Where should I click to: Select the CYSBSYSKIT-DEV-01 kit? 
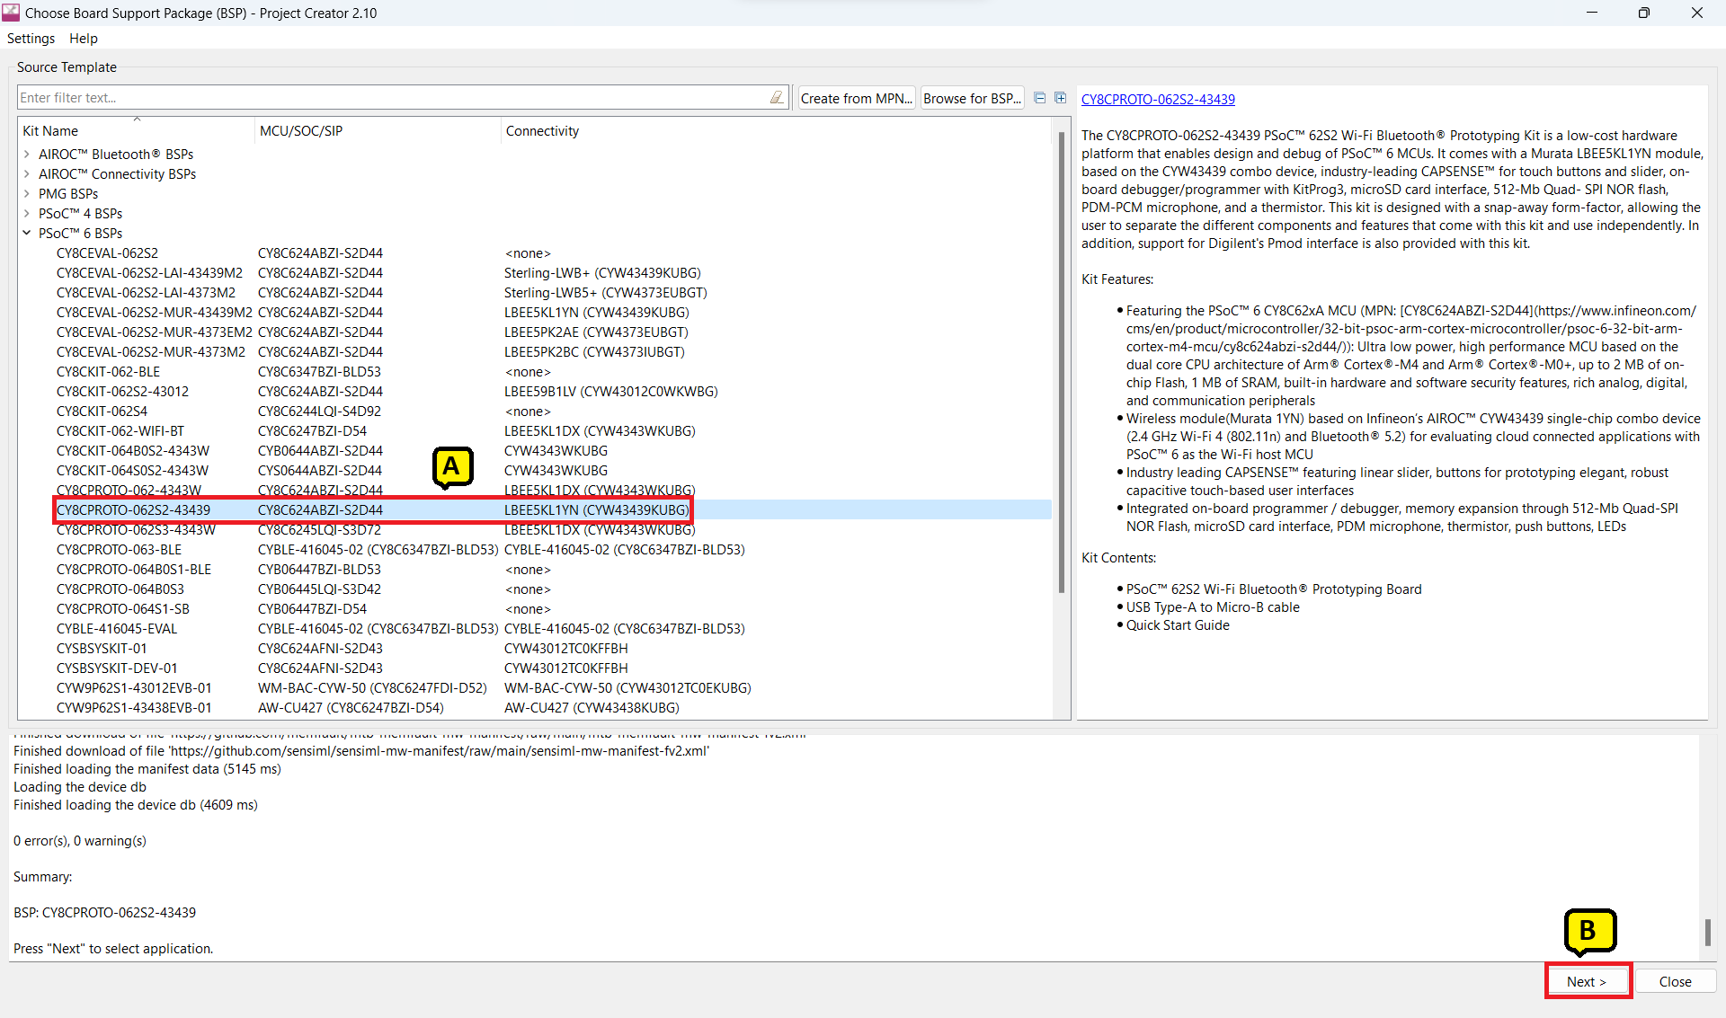pyautogui.click(x=117, y=668)
